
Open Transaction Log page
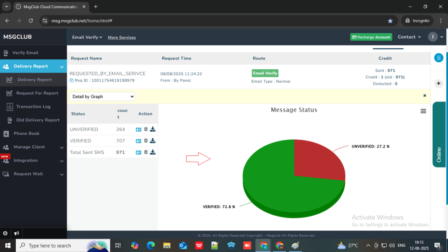click(33, 107)
